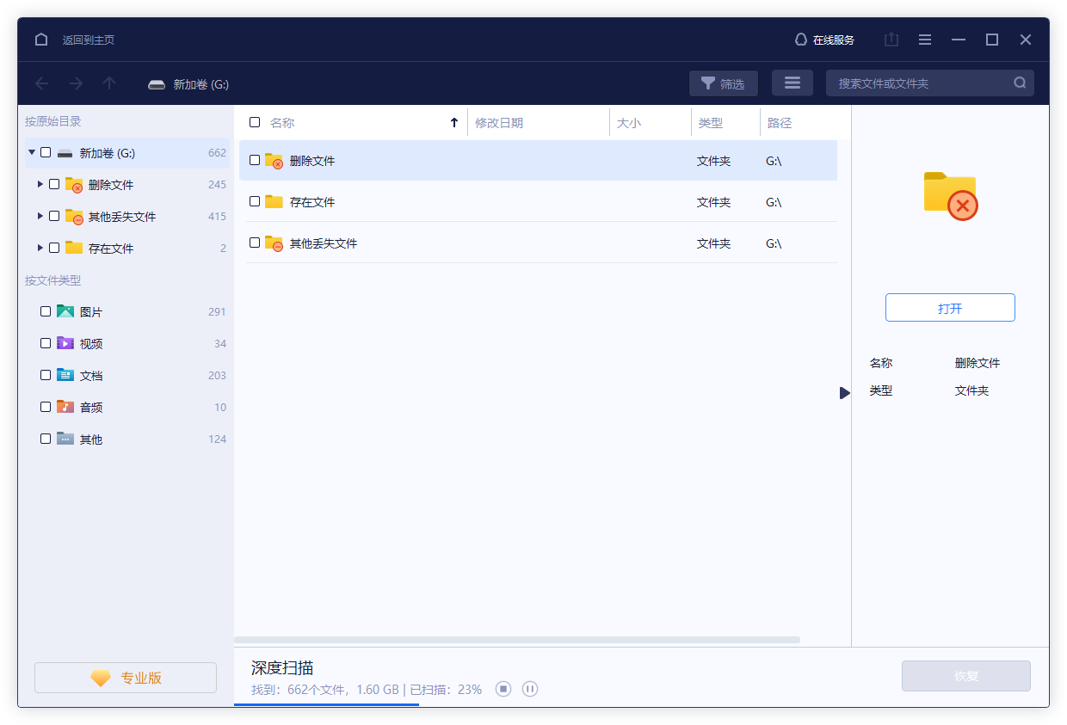Open the top-right application menu
Screen dimensions: 1067x725
click(x=924, y=40)
